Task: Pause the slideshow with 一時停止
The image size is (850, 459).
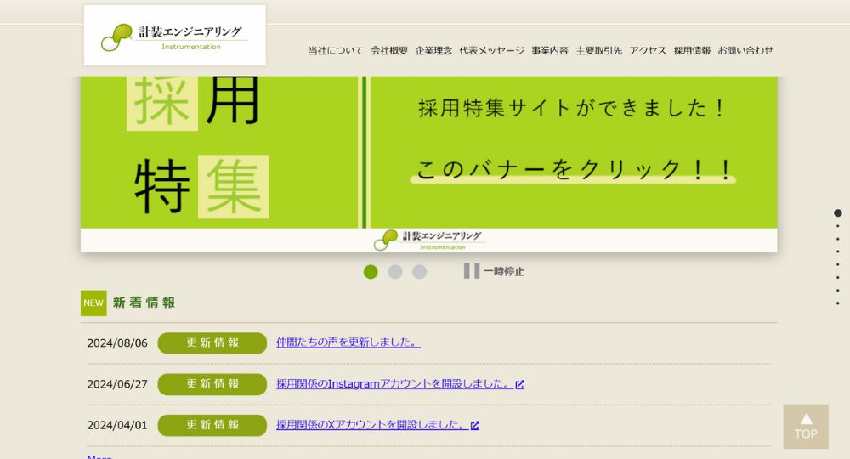Action: [x=494, y=271]
